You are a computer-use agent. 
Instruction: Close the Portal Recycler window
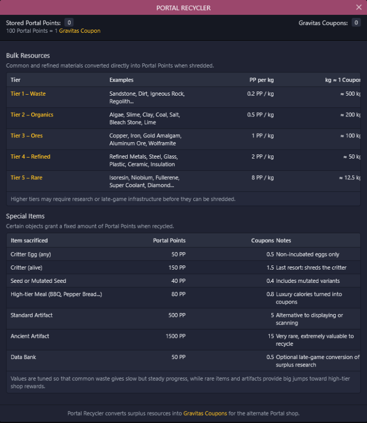pyautogui.click(x=359, y=7)
